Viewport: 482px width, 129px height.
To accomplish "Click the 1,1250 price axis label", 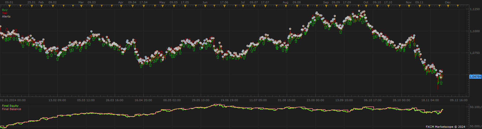I will [475, 9].
